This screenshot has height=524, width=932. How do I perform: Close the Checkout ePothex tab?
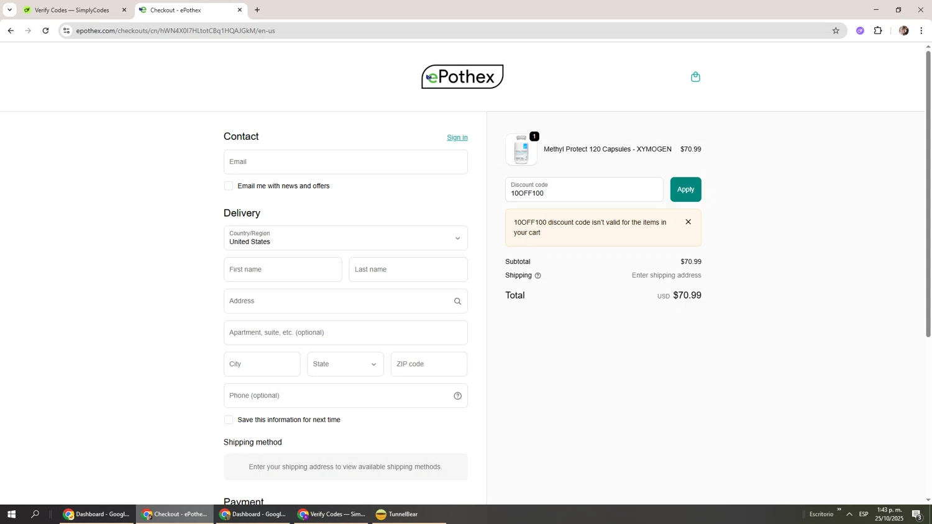(x=240, y=10)
